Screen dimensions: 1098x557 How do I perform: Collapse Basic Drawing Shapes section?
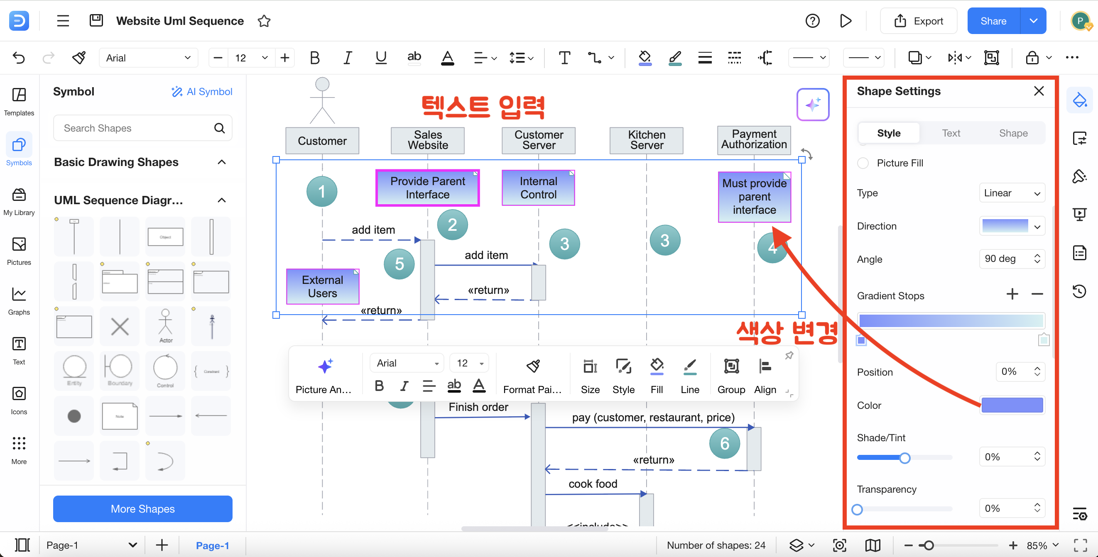(221, 162)
